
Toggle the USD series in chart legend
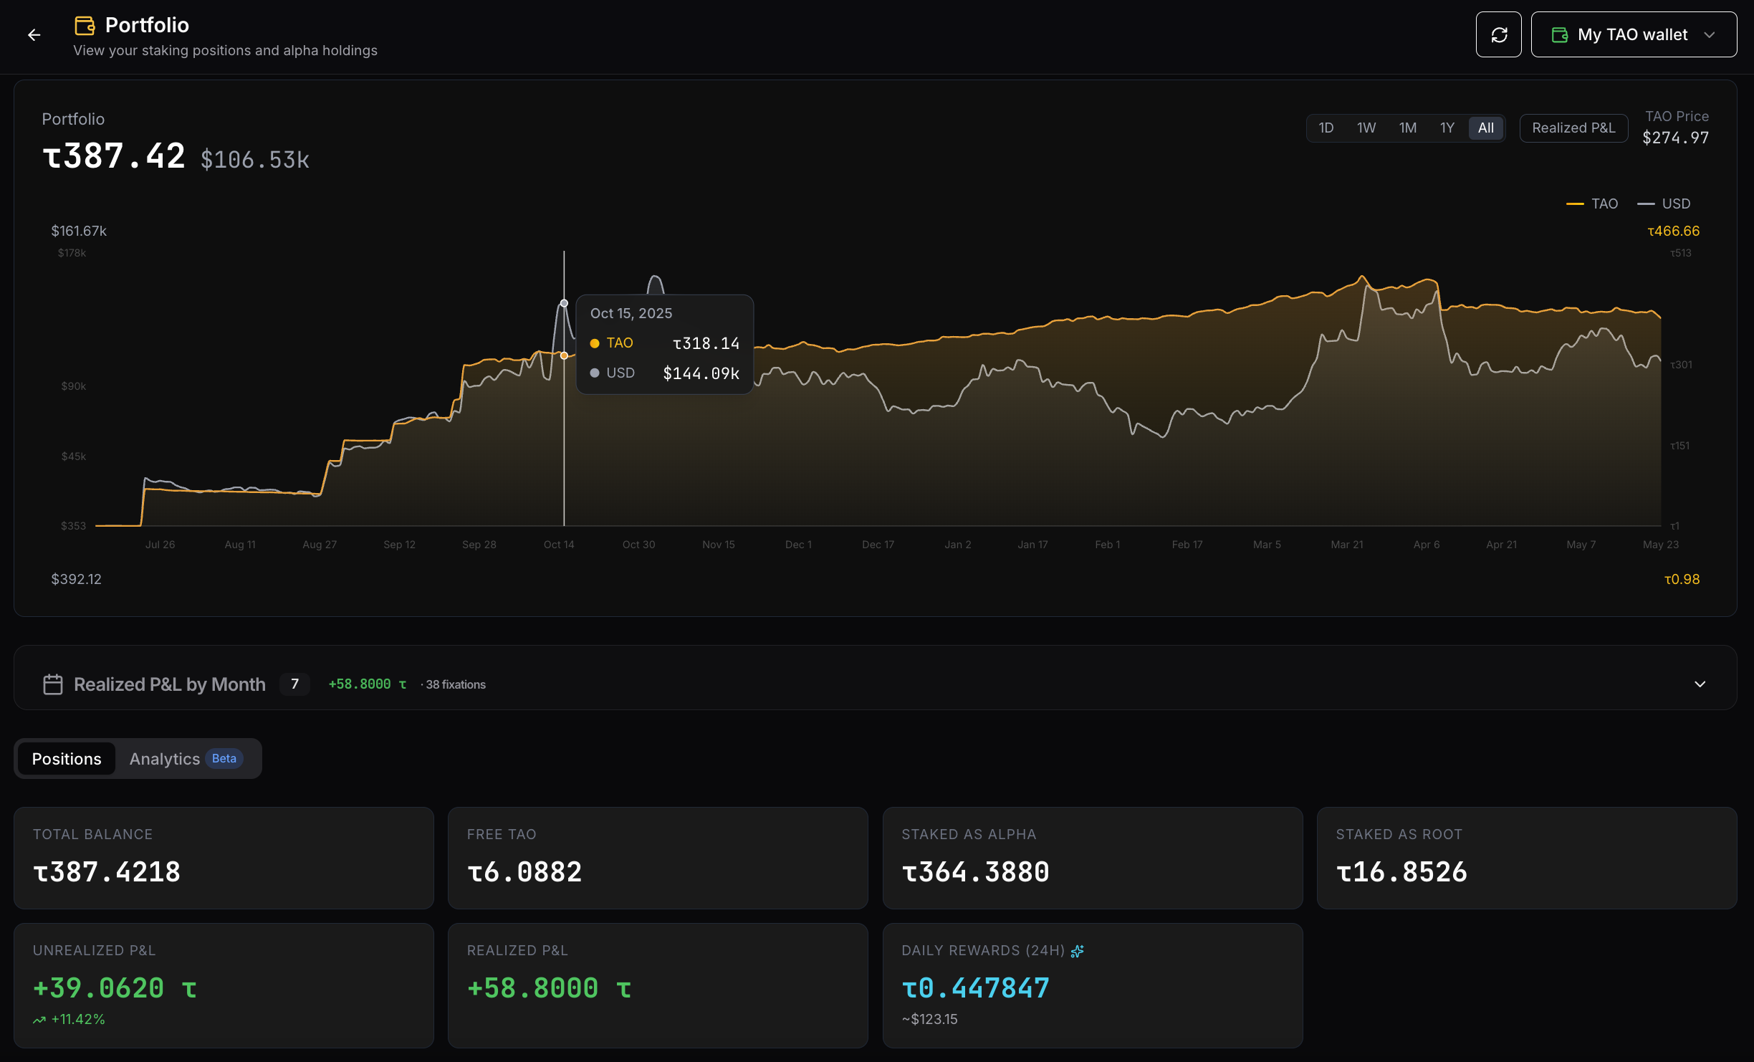tap(1664, 204)
